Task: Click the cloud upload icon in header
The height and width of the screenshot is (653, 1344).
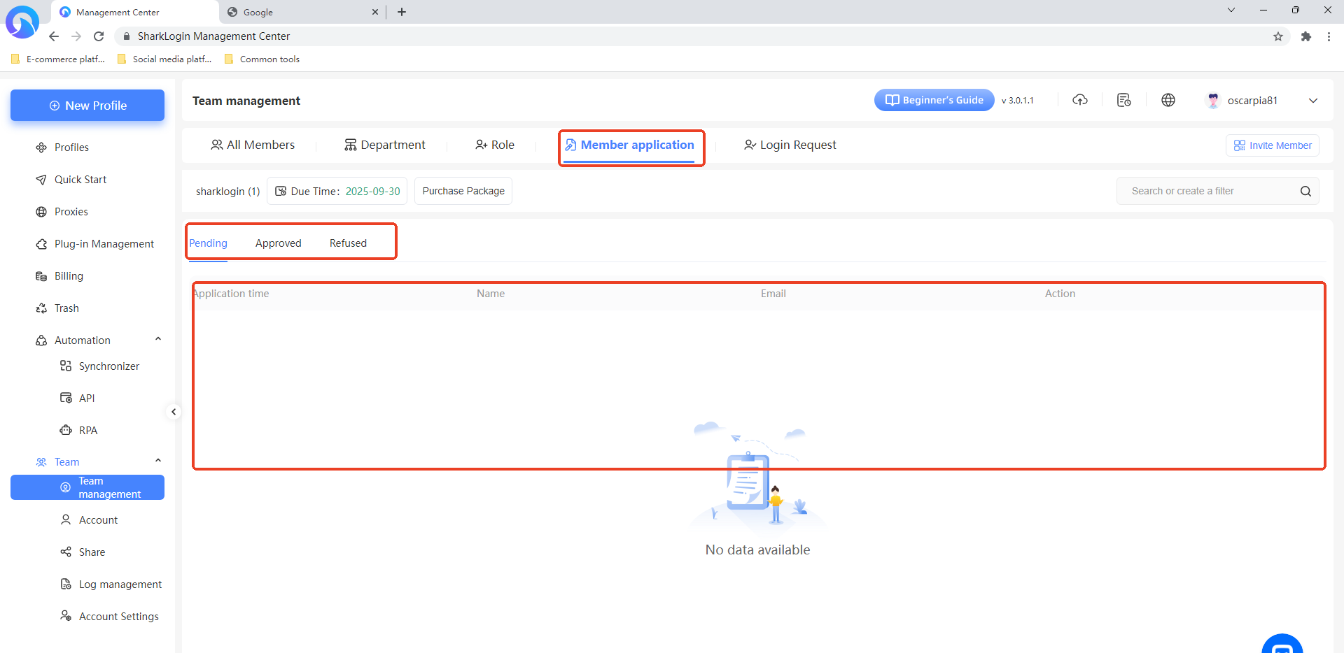Action: click(1080, 100)
